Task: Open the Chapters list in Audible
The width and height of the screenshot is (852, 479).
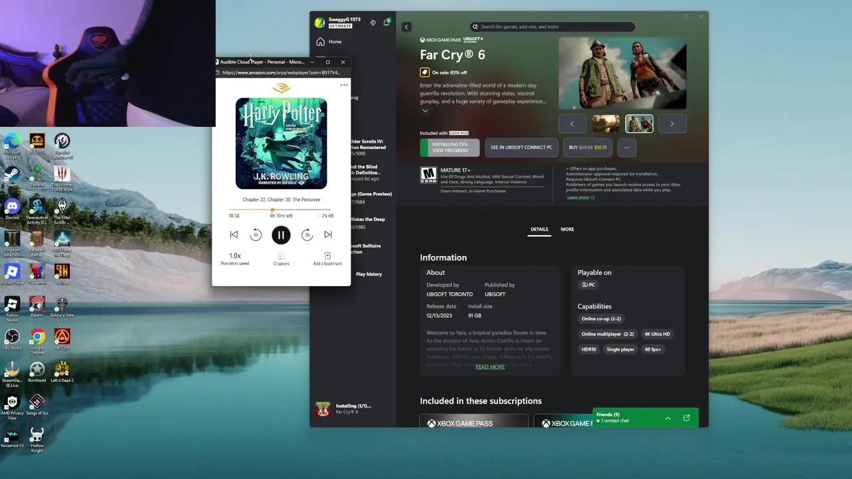Action: pos(281,259)
